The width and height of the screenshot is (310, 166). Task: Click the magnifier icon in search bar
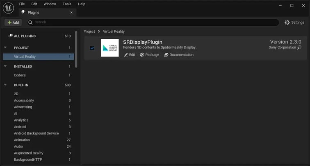pyautogui.click(x=30, y=22)
